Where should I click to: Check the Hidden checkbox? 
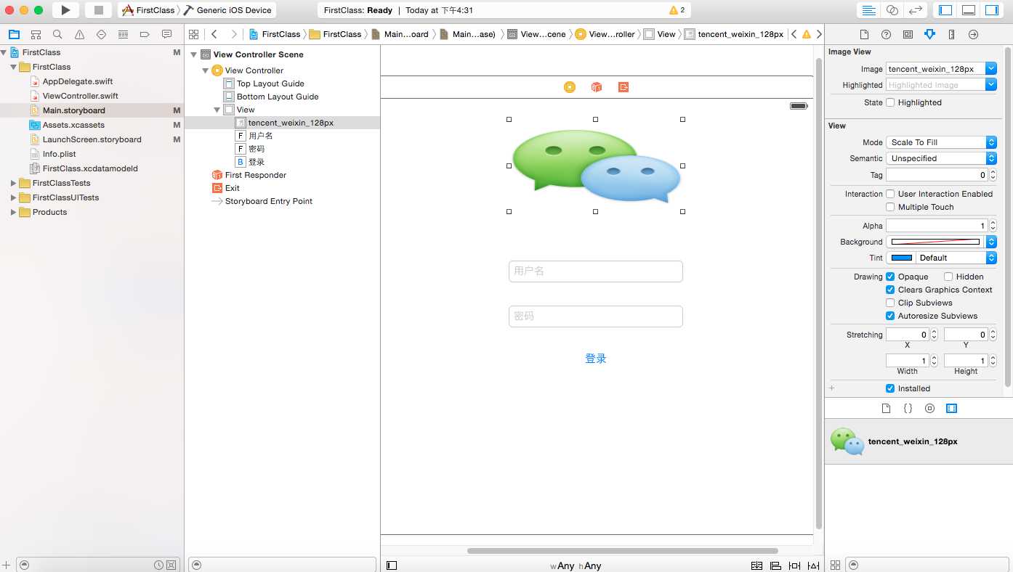point(948,277)
